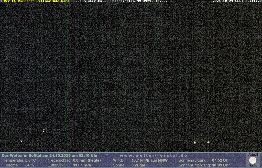Viewport: 262px width, 168px height.
Task: Click the Niederschlag value 0,0 mm (heute)
Action: [87, 160]
